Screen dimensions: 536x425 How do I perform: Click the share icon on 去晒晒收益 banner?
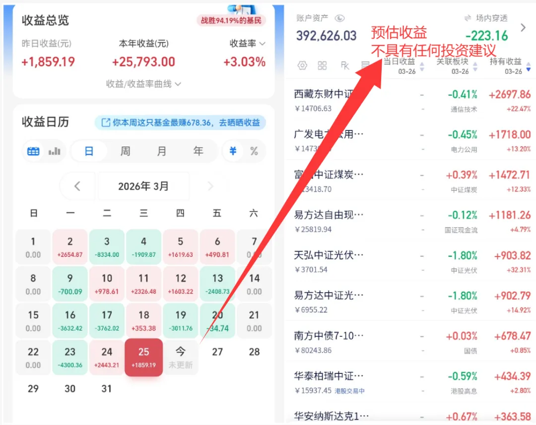click(107, 123)
